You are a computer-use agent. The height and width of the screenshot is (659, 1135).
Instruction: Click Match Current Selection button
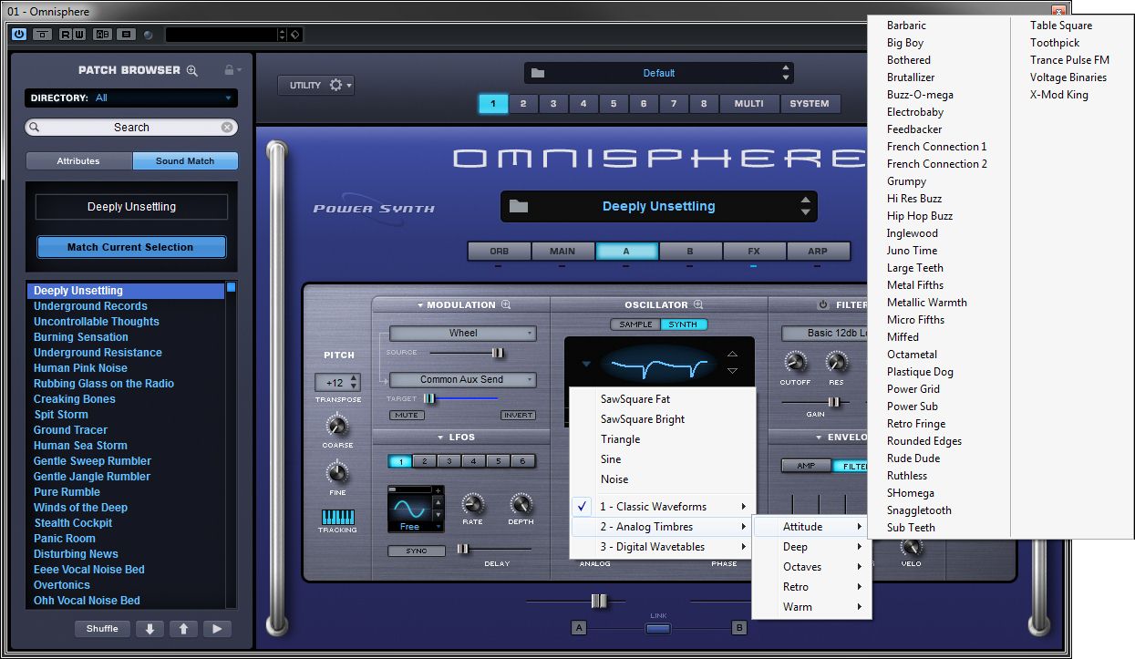point(131,247)
